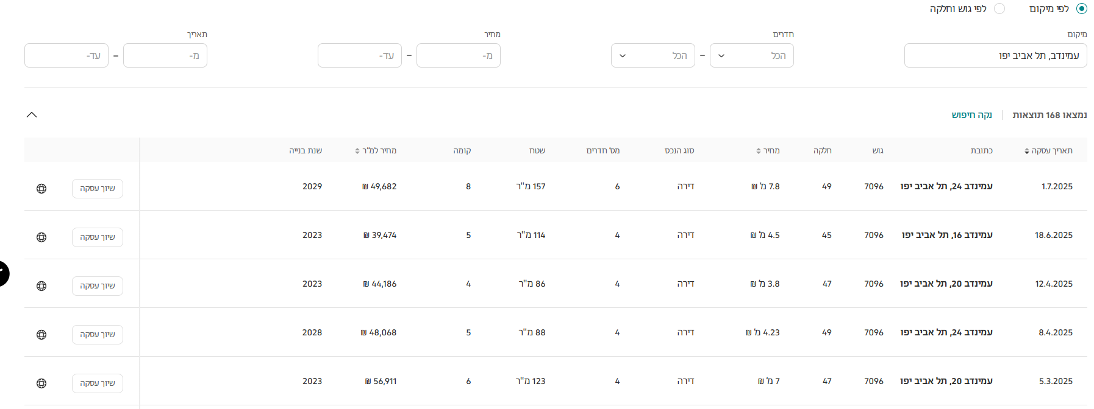Click globe icon in the 5.3.2025 transaction row
Screen dimensions: 1094x409
(41, 383)
